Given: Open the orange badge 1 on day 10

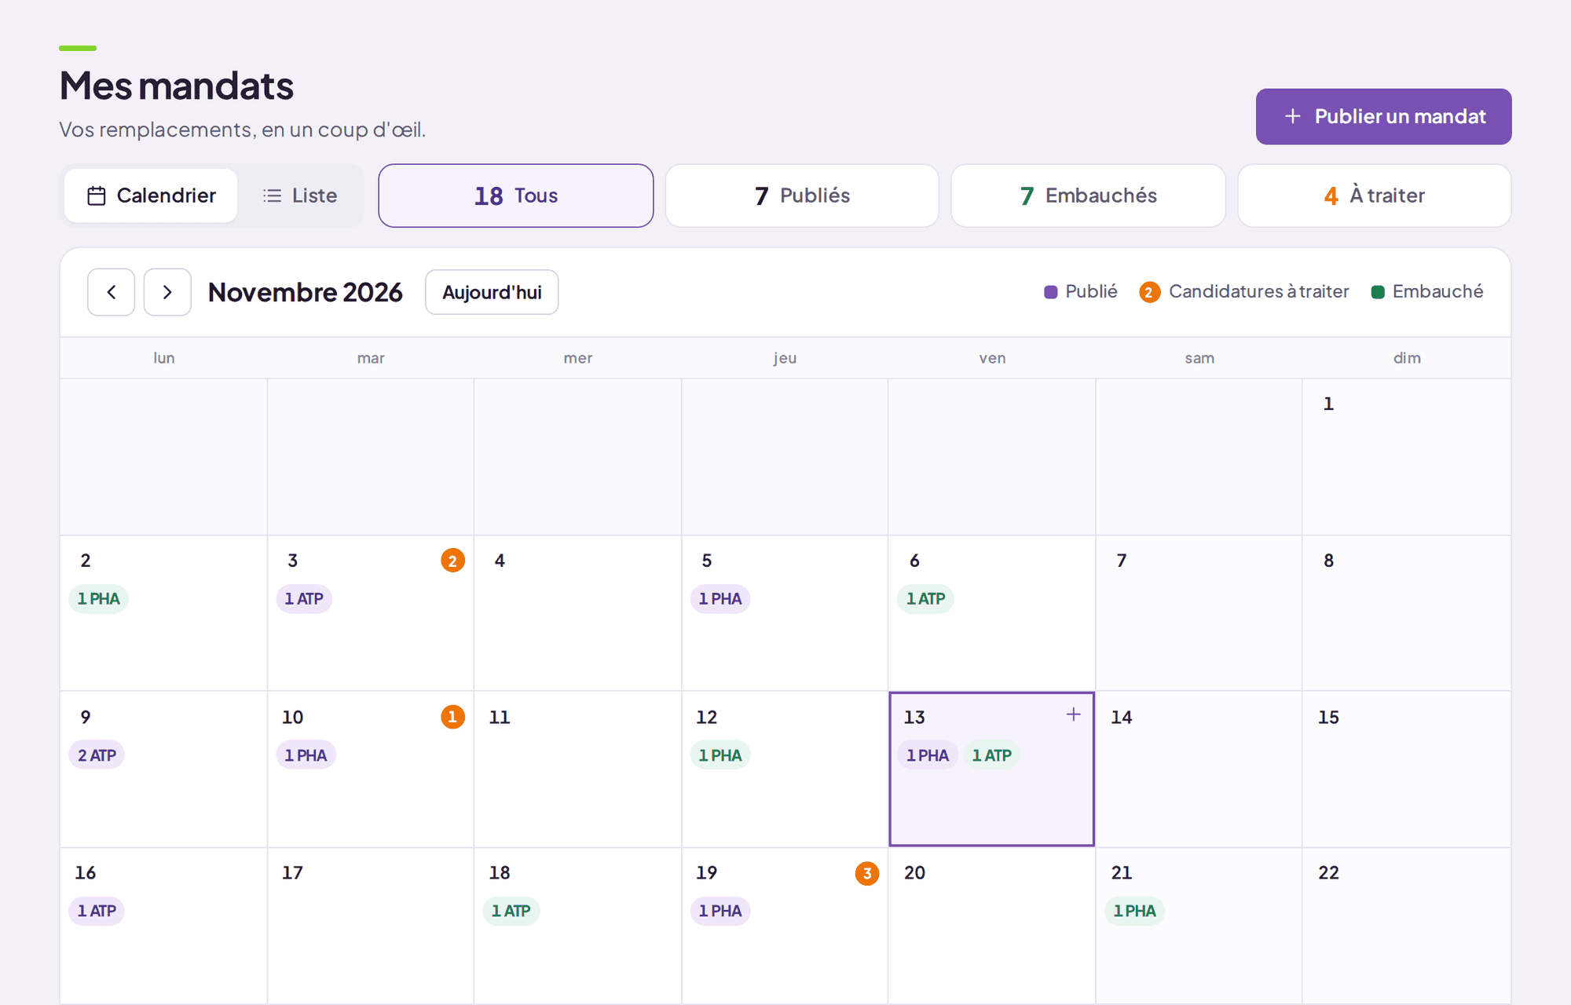Looking at the screenshot, I should coord(452,717).
